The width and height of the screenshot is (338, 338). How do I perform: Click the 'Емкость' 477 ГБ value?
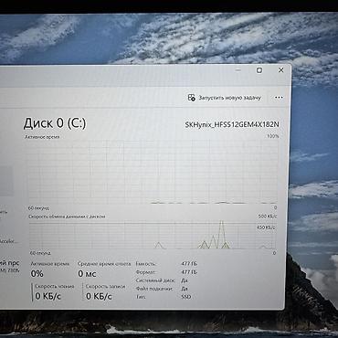pos(189,264)
